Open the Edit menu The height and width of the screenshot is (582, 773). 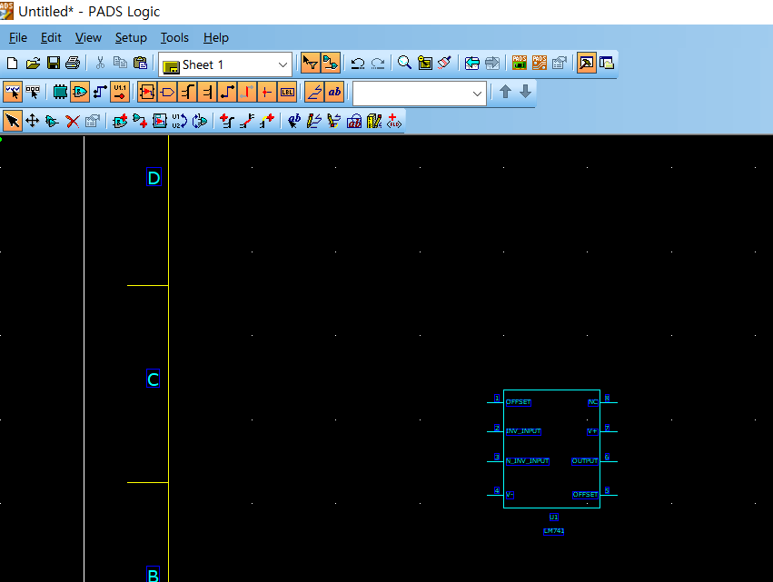coord(51,37)
